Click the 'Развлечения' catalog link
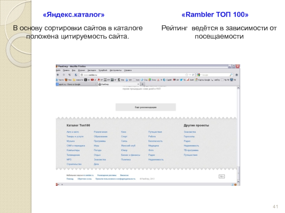This screenshot has width=285, height=213. (x=100, y=132)
